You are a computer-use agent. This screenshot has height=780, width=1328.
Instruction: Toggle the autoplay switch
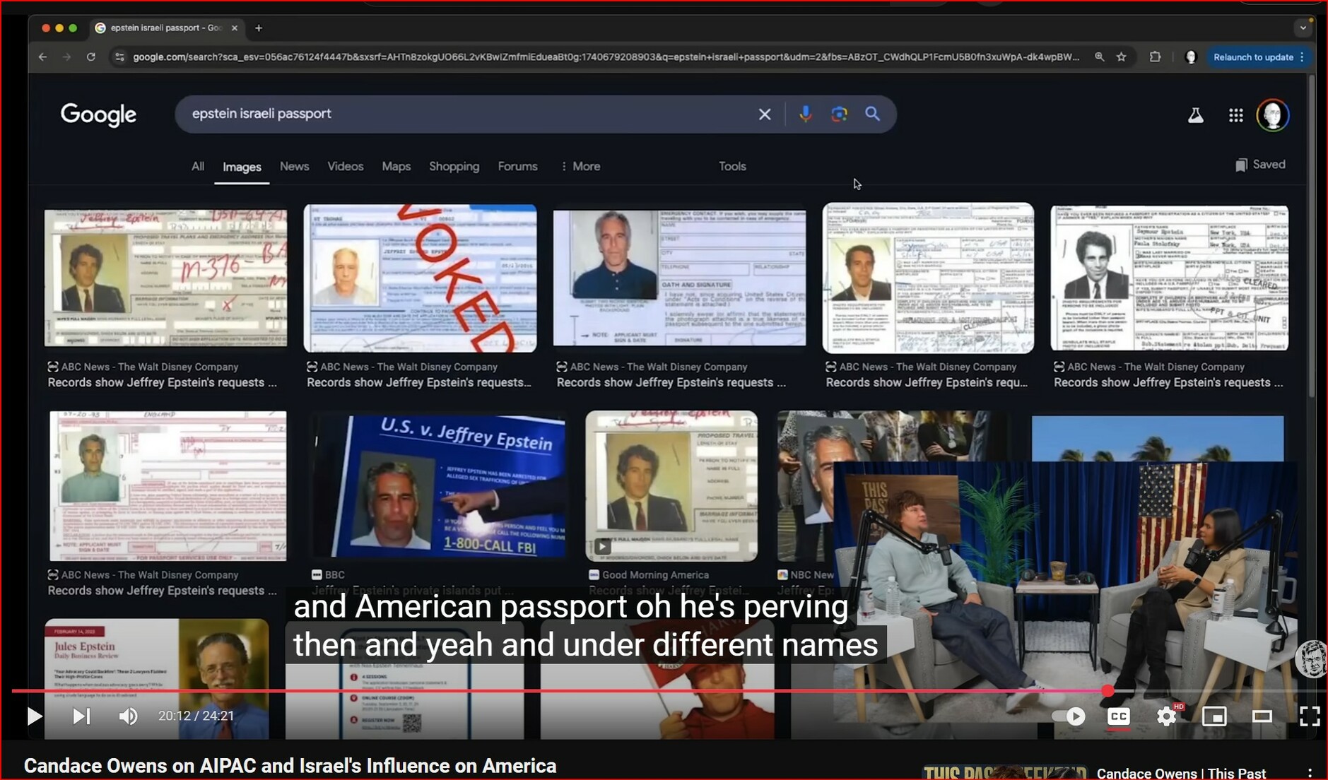tap(1069, 716)
